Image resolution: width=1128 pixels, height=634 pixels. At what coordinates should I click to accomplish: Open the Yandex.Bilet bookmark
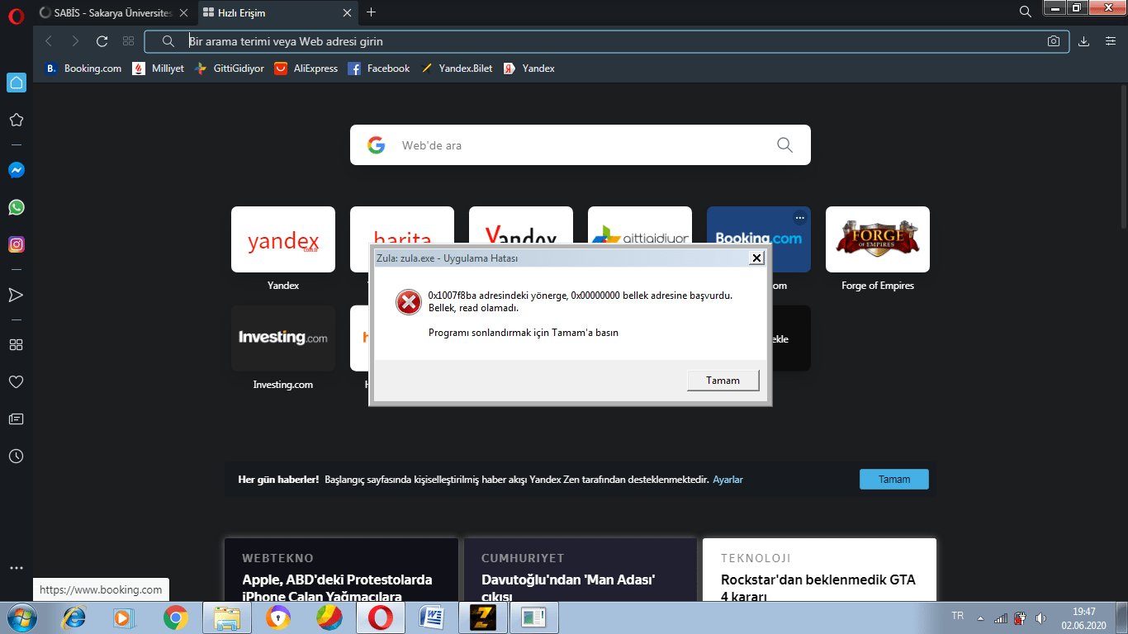point(456,69)
